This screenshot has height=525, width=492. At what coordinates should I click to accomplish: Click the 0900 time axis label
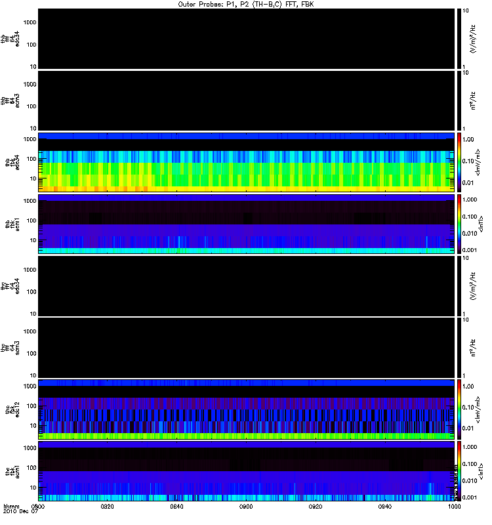pos(246,506)
